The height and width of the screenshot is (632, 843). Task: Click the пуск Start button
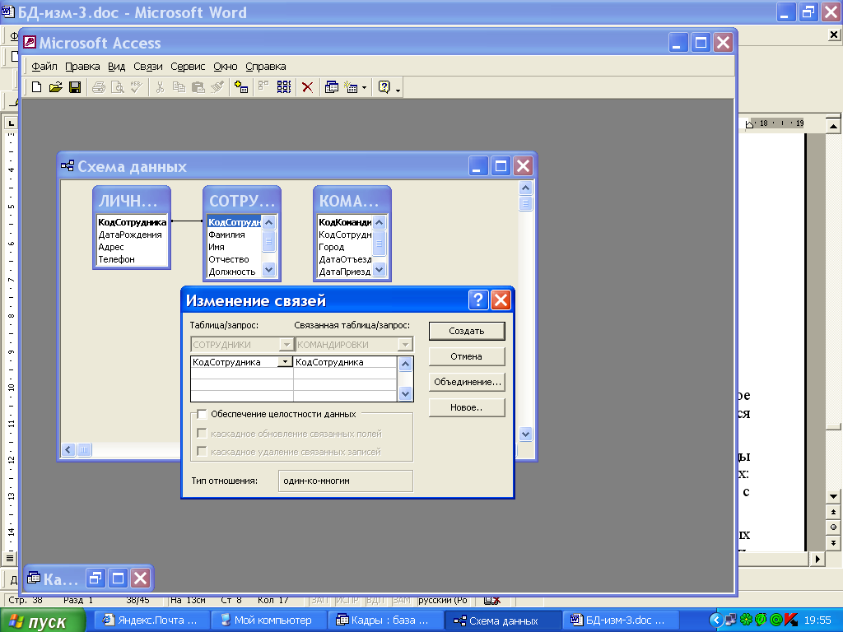[x=43, y=620]
